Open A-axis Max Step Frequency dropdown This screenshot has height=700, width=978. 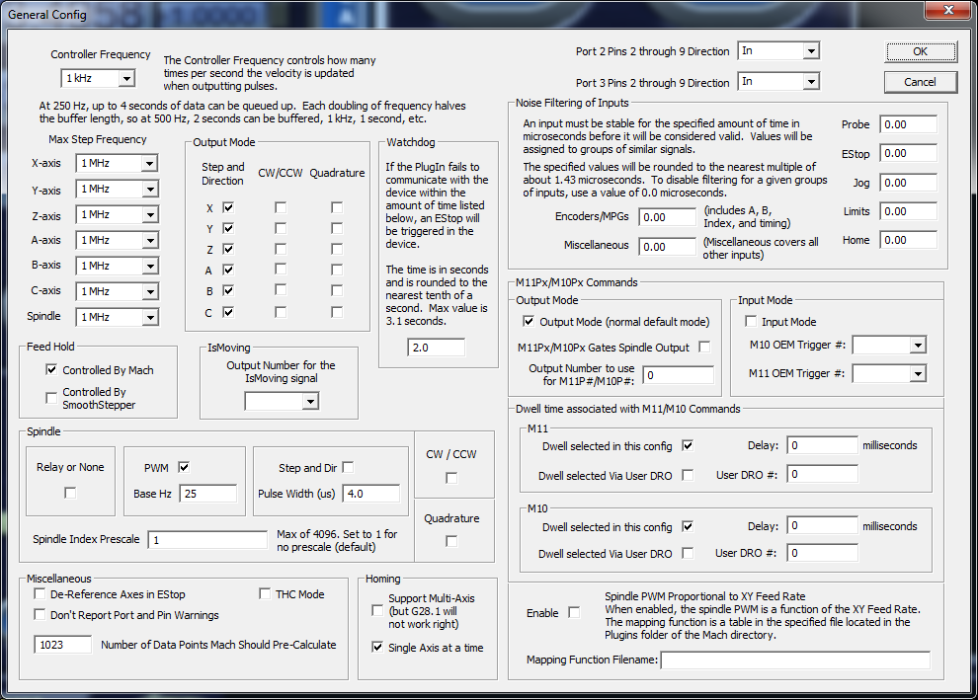pyautogui.click(x=117, y=240)
